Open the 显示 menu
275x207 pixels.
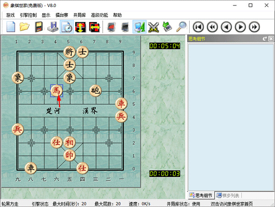pyautogui.click(x=46, y=15)
